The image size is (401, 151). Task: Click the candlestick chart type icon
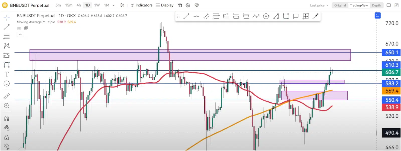122,5
